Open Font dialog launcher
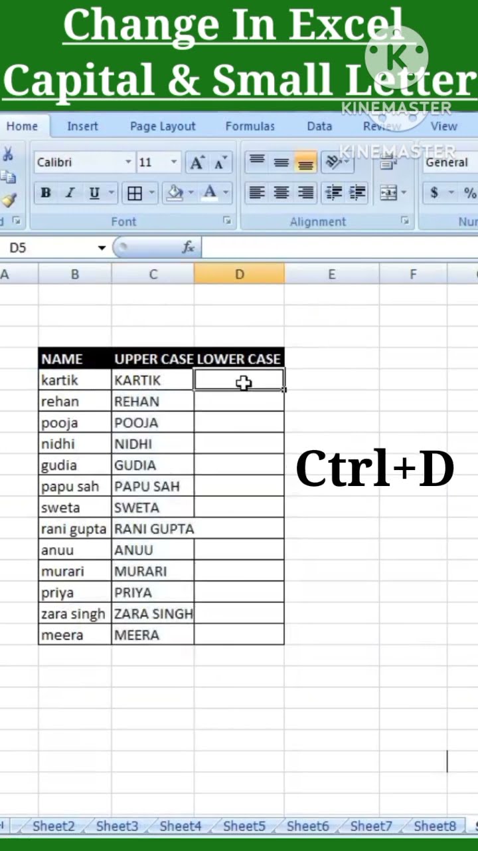Viewport: 478px width, 851px height. coord(227,221)
